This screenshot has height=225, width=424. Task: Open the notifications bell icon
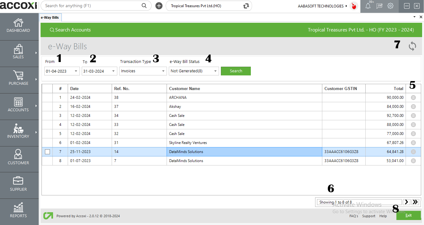pyautogui.click(x=368, y=6)
